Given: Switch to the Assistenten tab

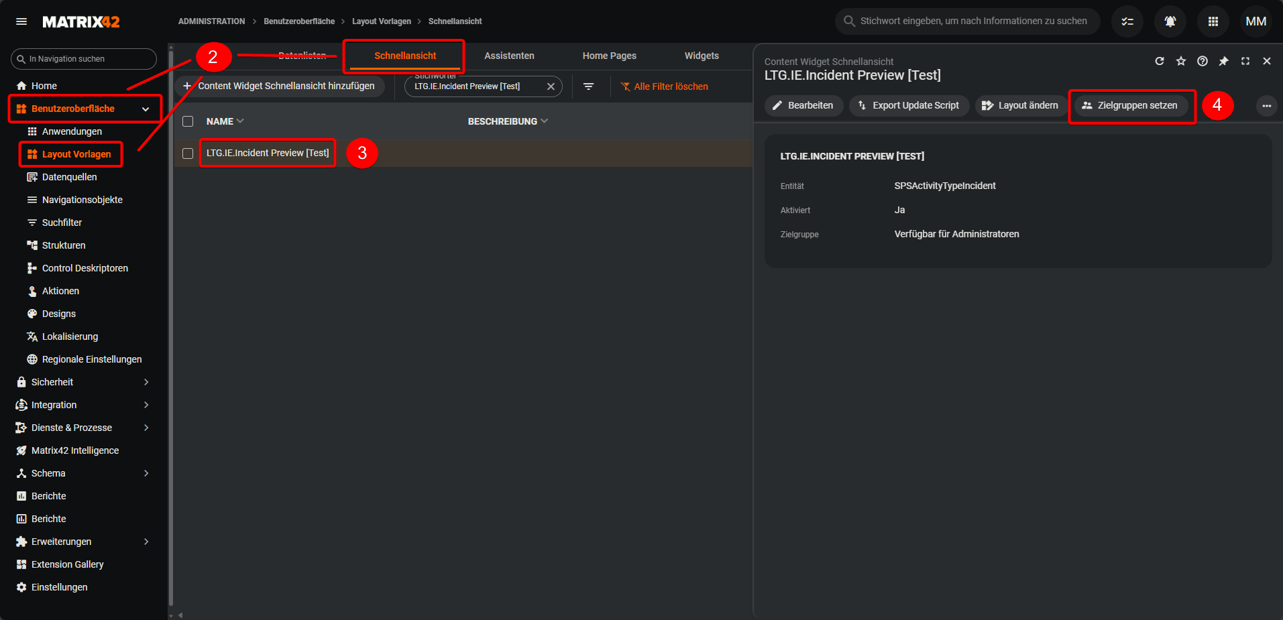Looking at the screenshot, I should (509, 56).
